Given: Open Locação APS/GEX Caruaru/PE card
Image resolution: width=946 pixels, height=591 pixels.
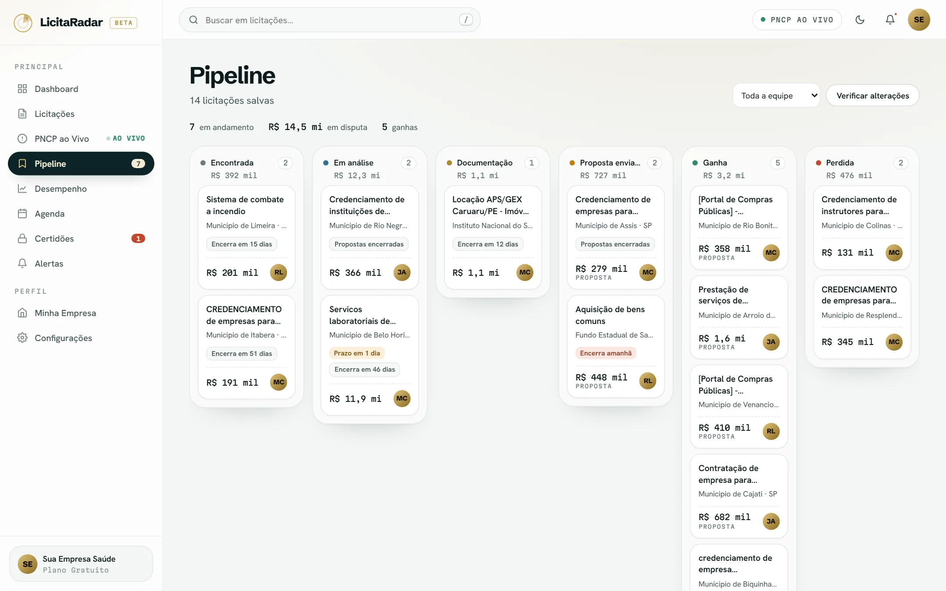Looking at the screenshot, I should click(x=493, y=237).
